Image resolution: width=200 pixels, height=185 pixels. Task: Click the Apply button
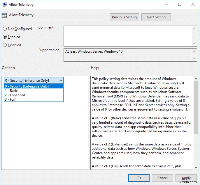186,178
